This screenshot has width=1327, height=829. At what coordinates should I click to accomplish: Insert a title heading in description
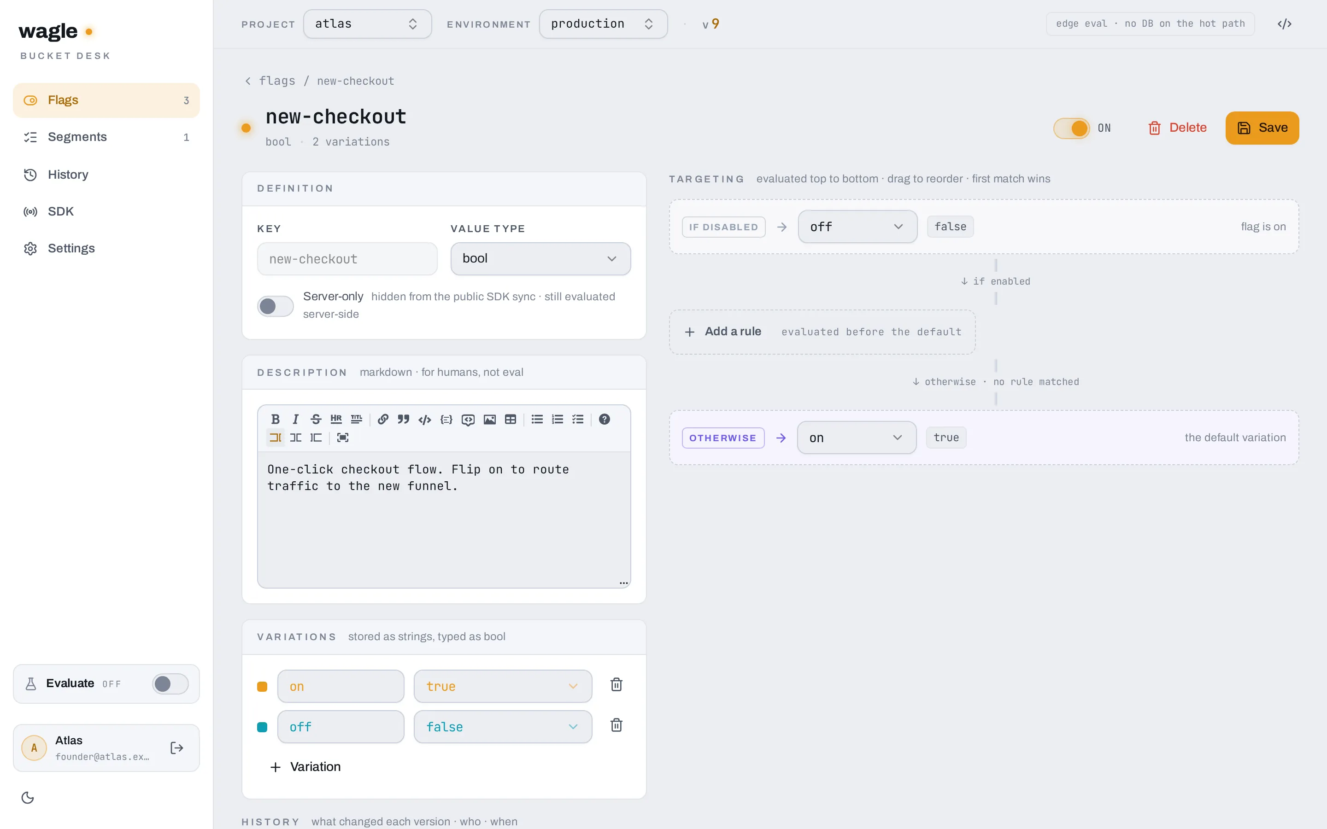click(357, 420)
